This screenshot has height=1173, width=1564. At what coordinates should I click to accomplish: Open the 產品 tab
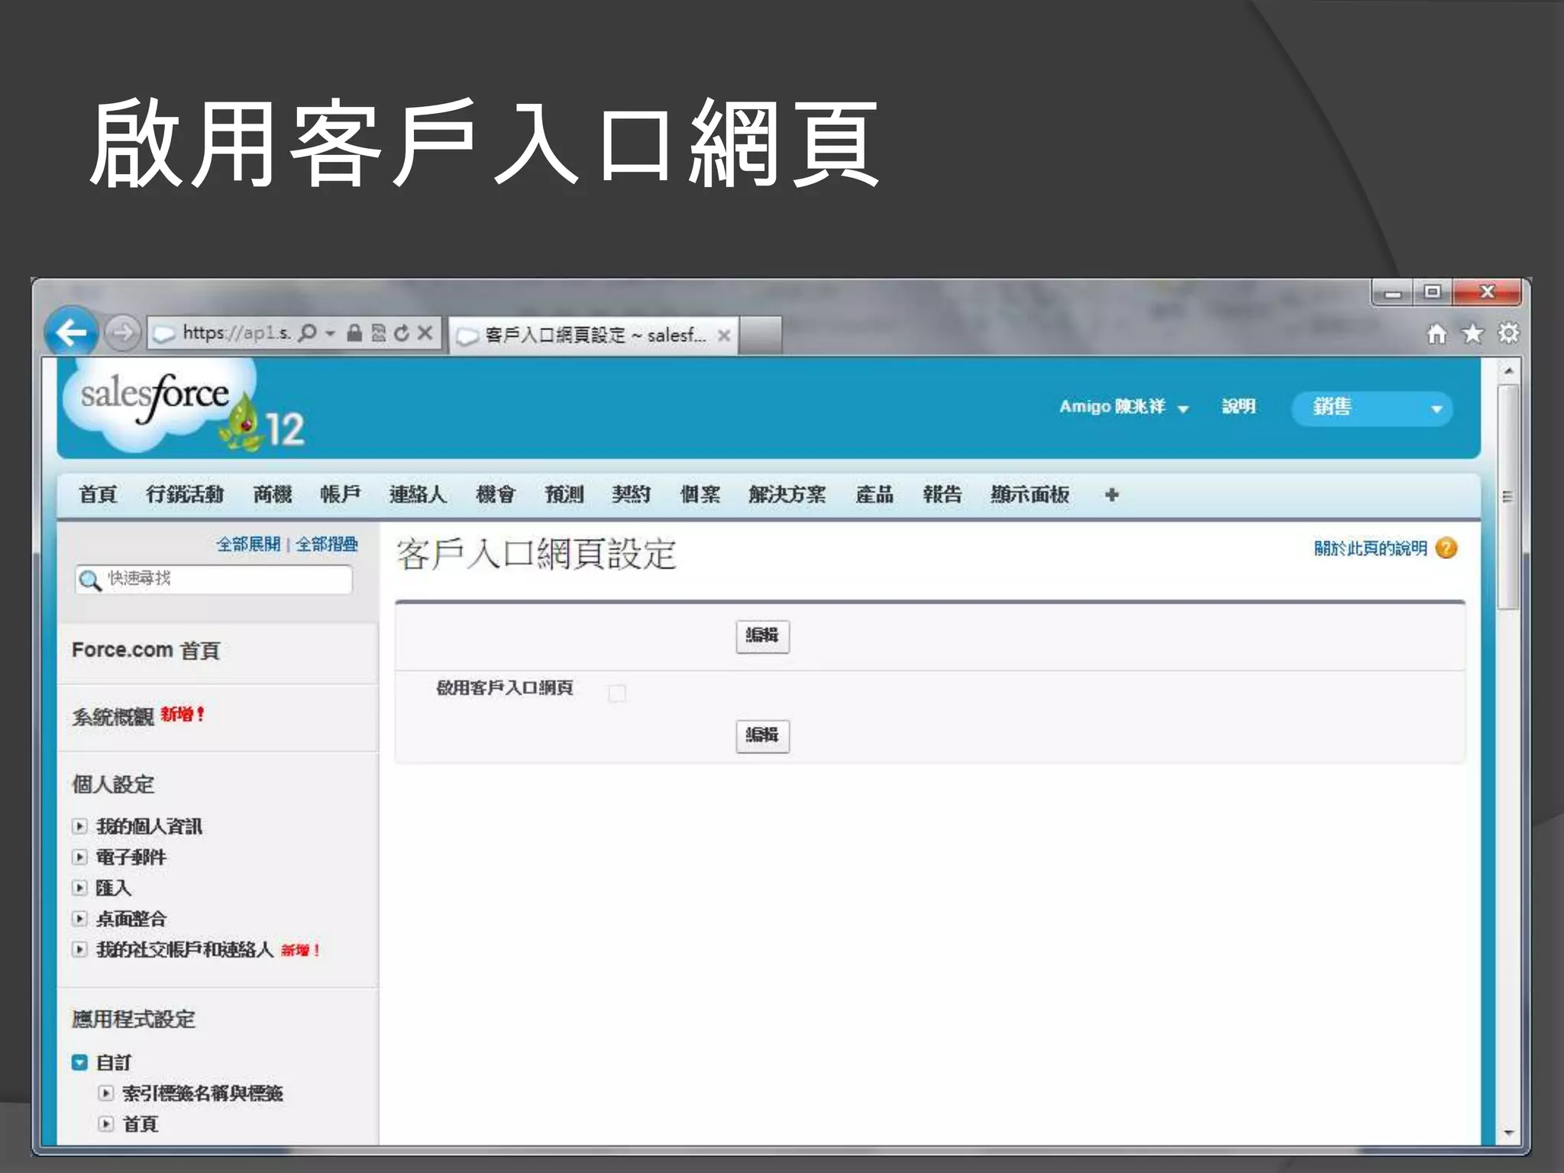[x=874, y=495]
